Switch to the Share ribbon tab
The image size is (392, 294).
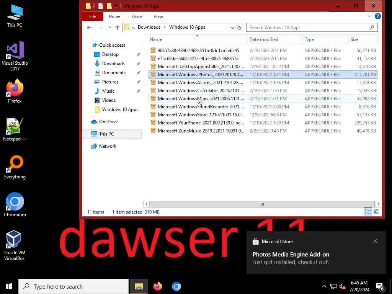[x=137, y=16]
